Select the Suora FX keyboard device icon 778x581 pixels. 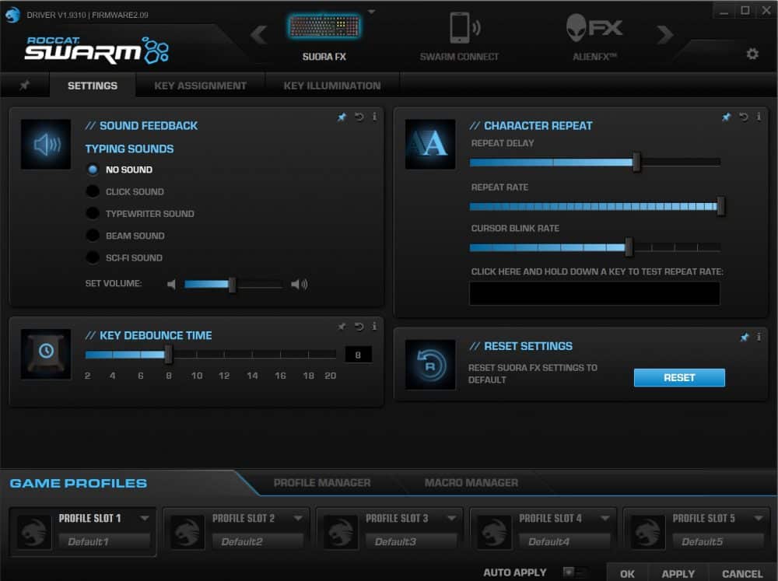324,26
